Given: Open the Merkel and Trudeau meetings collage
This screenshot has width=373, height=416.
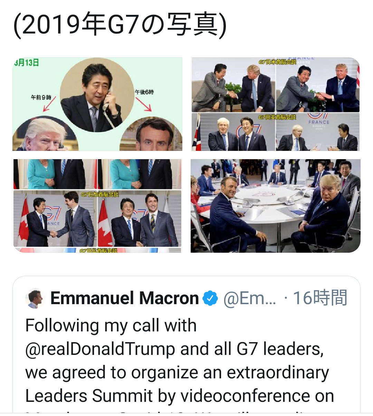Looking at the screenshot, I should tap(97, 206).
